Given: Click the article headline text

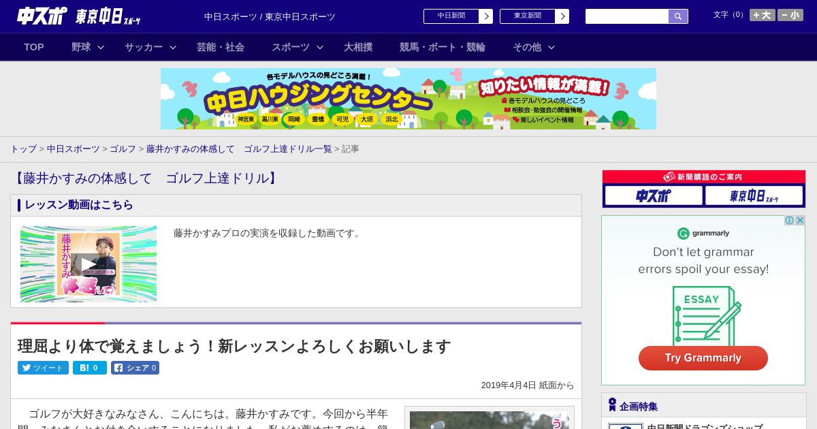Looking at the screenshot, I should 234,347.
